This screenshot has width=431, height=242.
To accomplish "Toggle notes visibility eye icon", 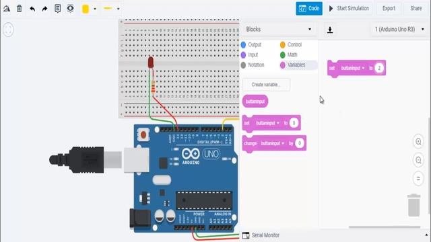I will point(70,9).
